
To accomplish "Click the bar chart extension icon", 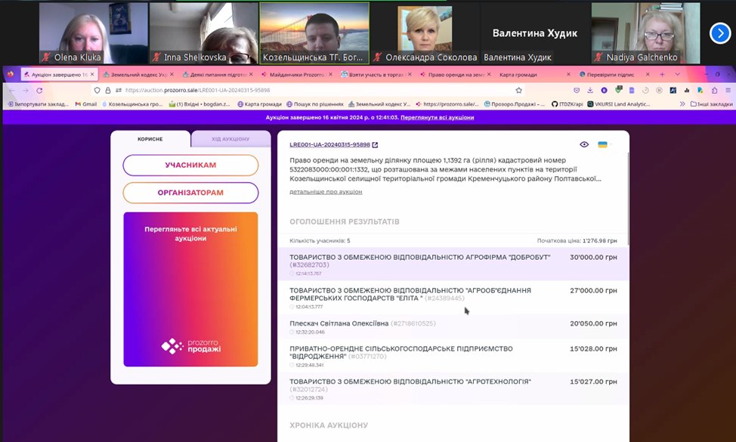I will (x=687, y=91).
